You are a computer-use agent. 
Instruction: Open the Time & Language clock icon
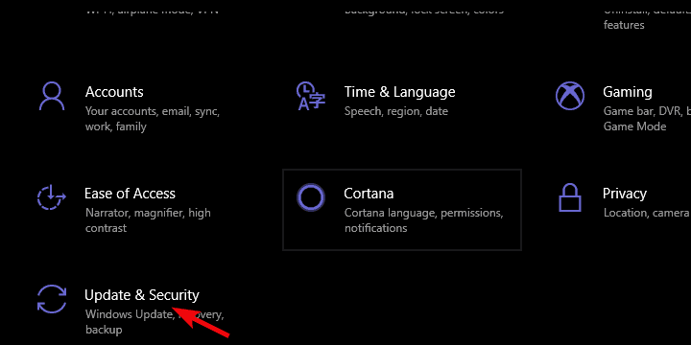point(311,96)
